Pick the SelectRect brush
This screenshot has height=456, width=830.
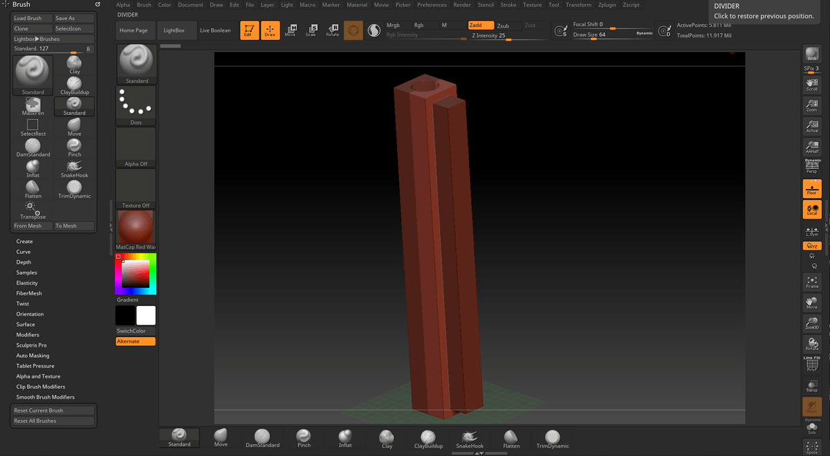point(33,127)
